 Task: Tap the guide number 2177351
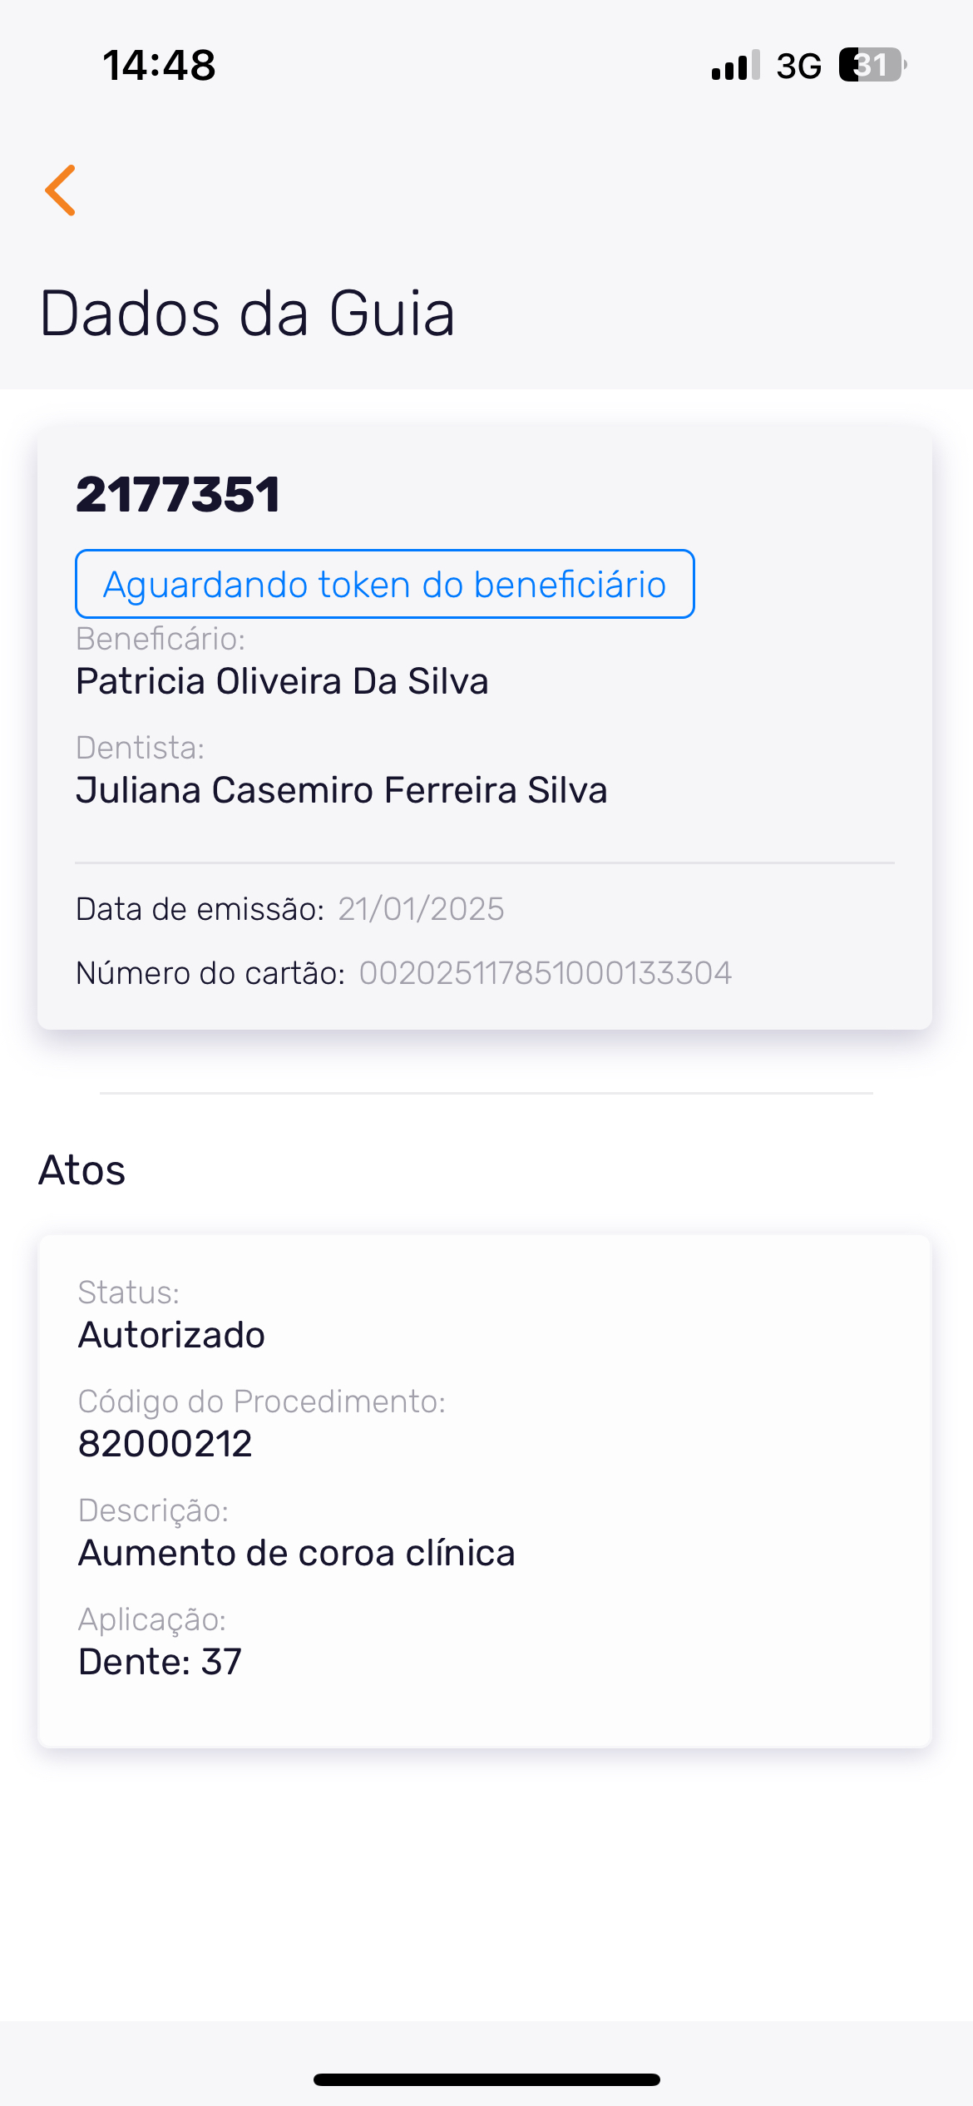point(178,494)
